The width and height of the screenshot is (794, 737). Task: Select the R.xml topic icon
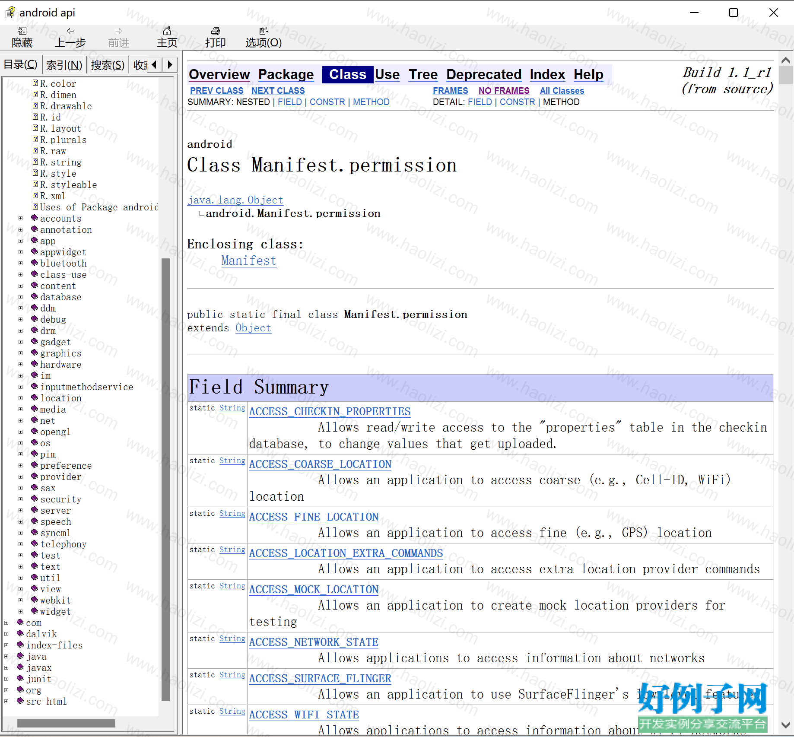pos(35,195)
